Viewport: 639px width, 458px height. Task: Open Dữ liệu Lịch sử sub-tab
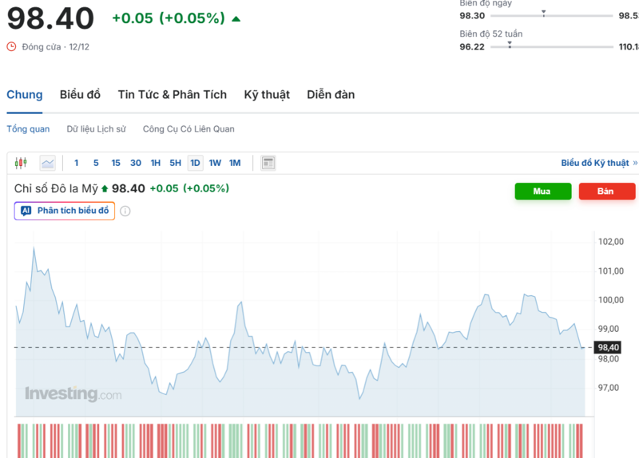pos(96,128)
